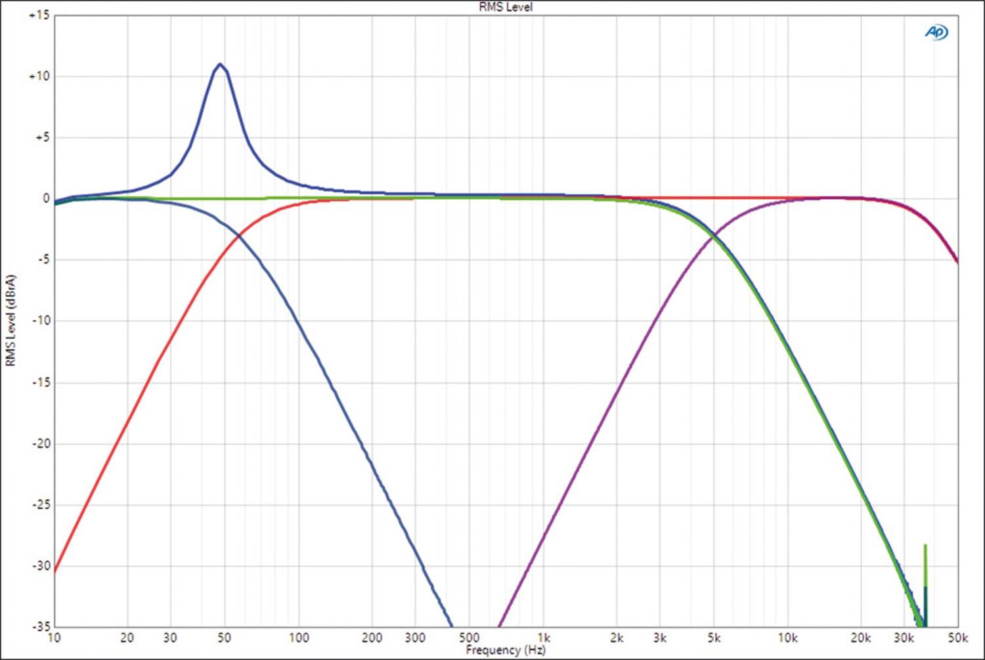Click the 1k tick on the frequency axis
The height and width of the screenshot is (660, 985).
point(543,638)
